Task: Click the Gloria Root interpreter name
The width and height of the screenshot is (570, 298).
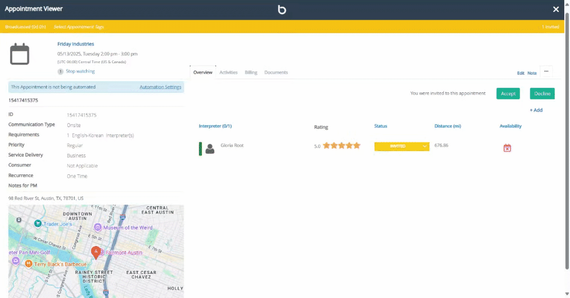Action: click(x=232, y=145)
